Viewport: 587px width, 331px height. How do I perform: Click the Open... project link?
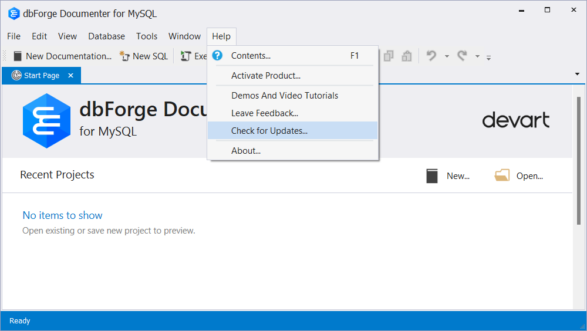coord(529,176)
